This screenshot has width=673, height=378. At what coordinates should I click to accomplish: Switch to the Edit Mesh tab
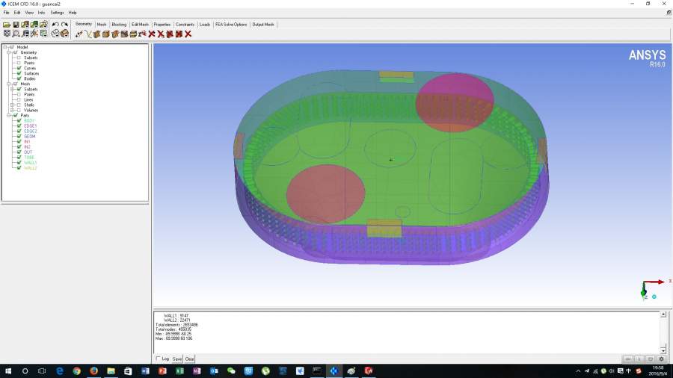point(140,25)
